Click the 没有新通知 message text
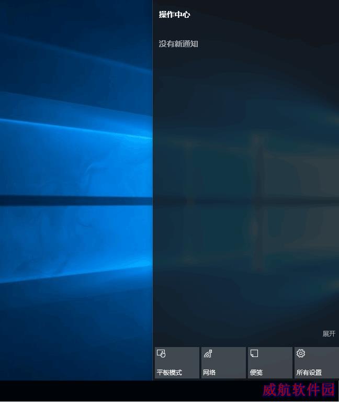This screenshot has height=402, width=339. (x=178, y=44)
